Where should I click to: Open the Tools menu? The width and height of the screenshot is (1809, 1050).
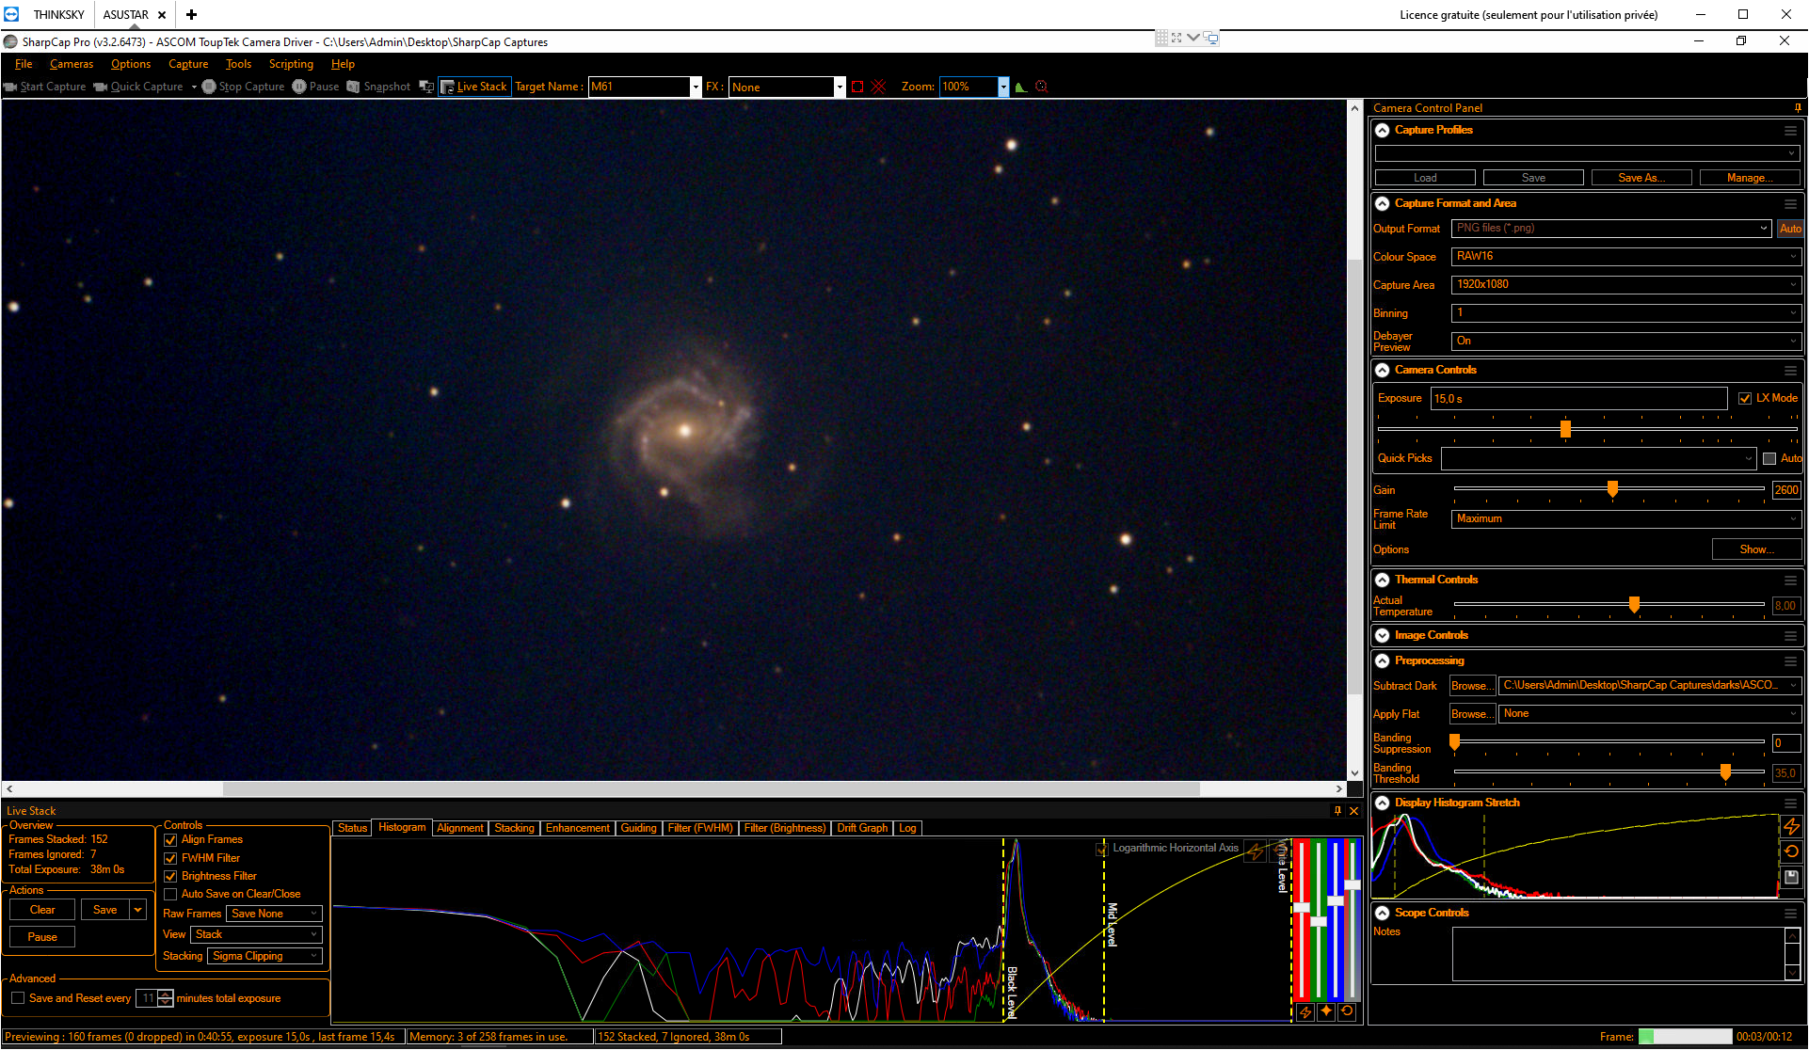point(238,64)
